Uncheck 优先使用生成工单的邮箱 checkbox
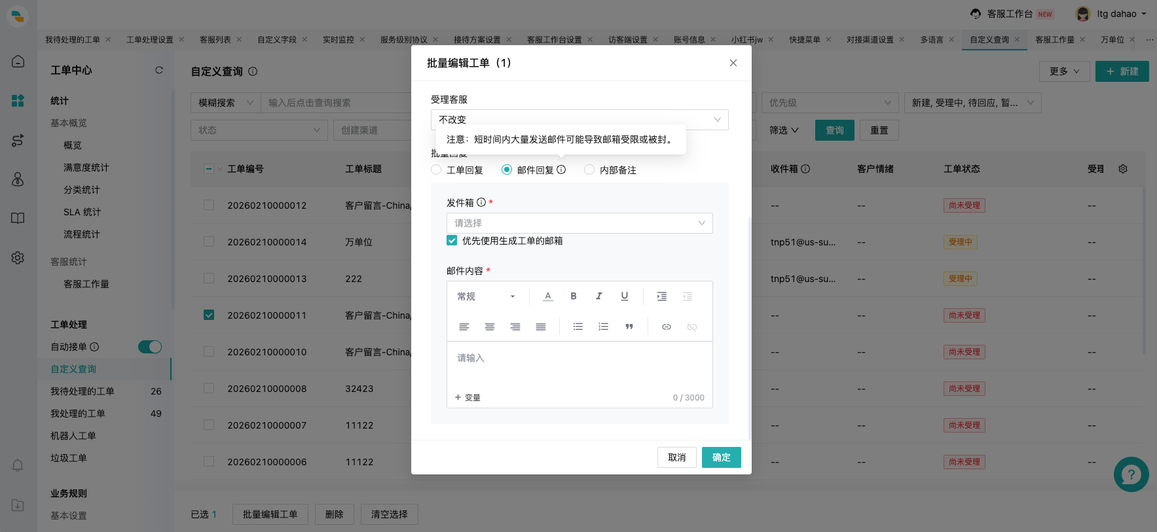The height and width of the screenshot is (532, 1157). [452, 240]
